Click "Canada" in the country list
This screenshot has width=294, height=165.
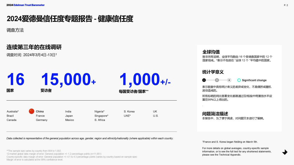coord(11,120)
